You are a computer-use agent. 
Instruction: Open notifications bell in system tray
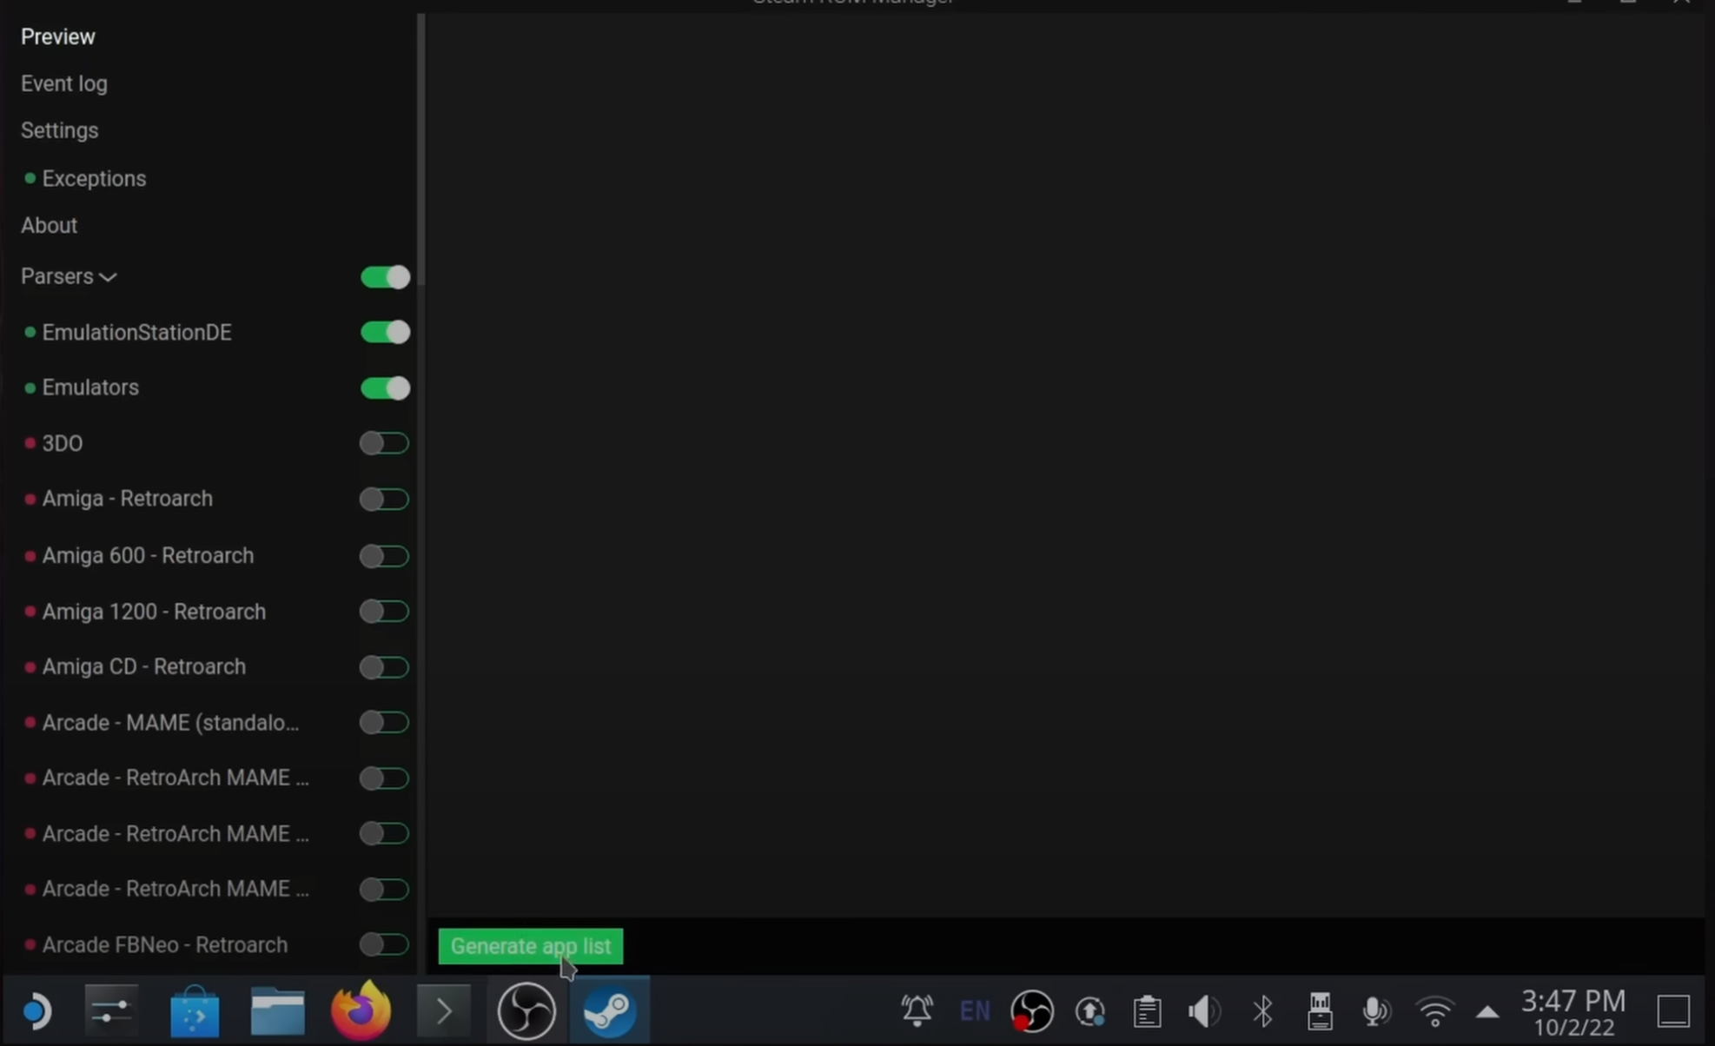coord(917,1010)
